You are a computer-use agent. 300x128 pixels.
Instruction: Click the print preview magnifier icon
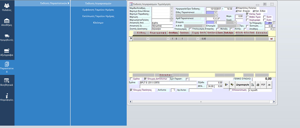[252, 84]
